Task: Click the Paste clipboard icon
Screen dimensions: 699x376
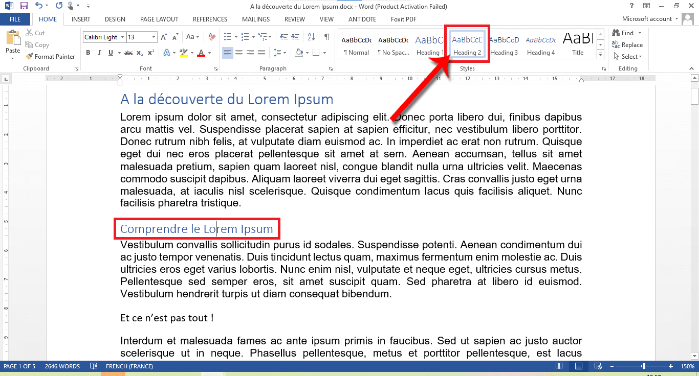Action: click(13, 38)
